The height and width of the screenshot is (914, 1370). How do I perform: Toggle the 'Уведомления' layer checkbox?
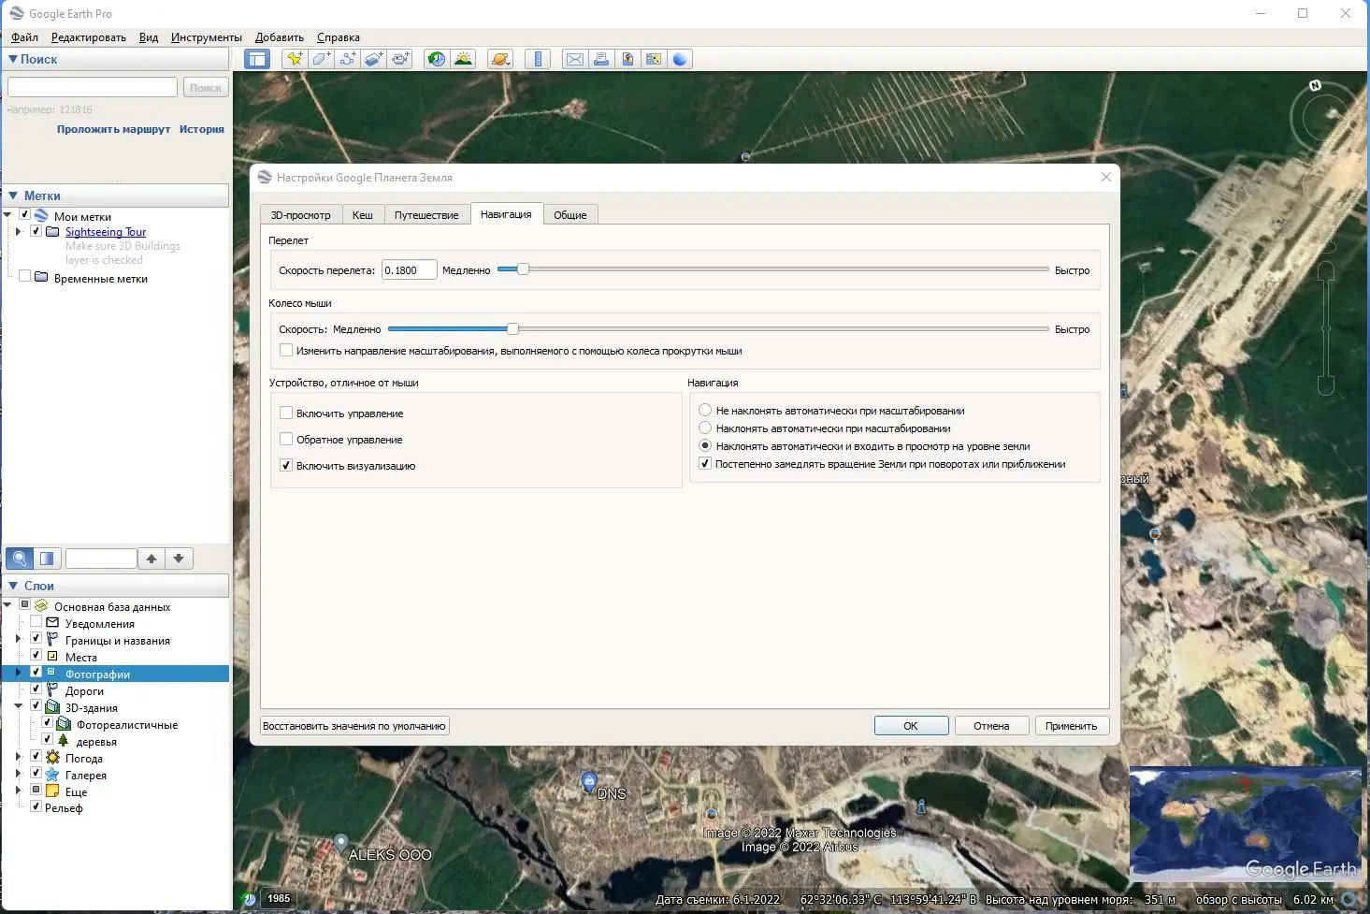pos(36,623)
